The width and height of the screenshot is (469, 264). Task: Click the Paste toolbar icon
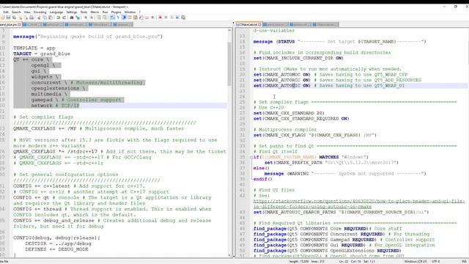51,18
